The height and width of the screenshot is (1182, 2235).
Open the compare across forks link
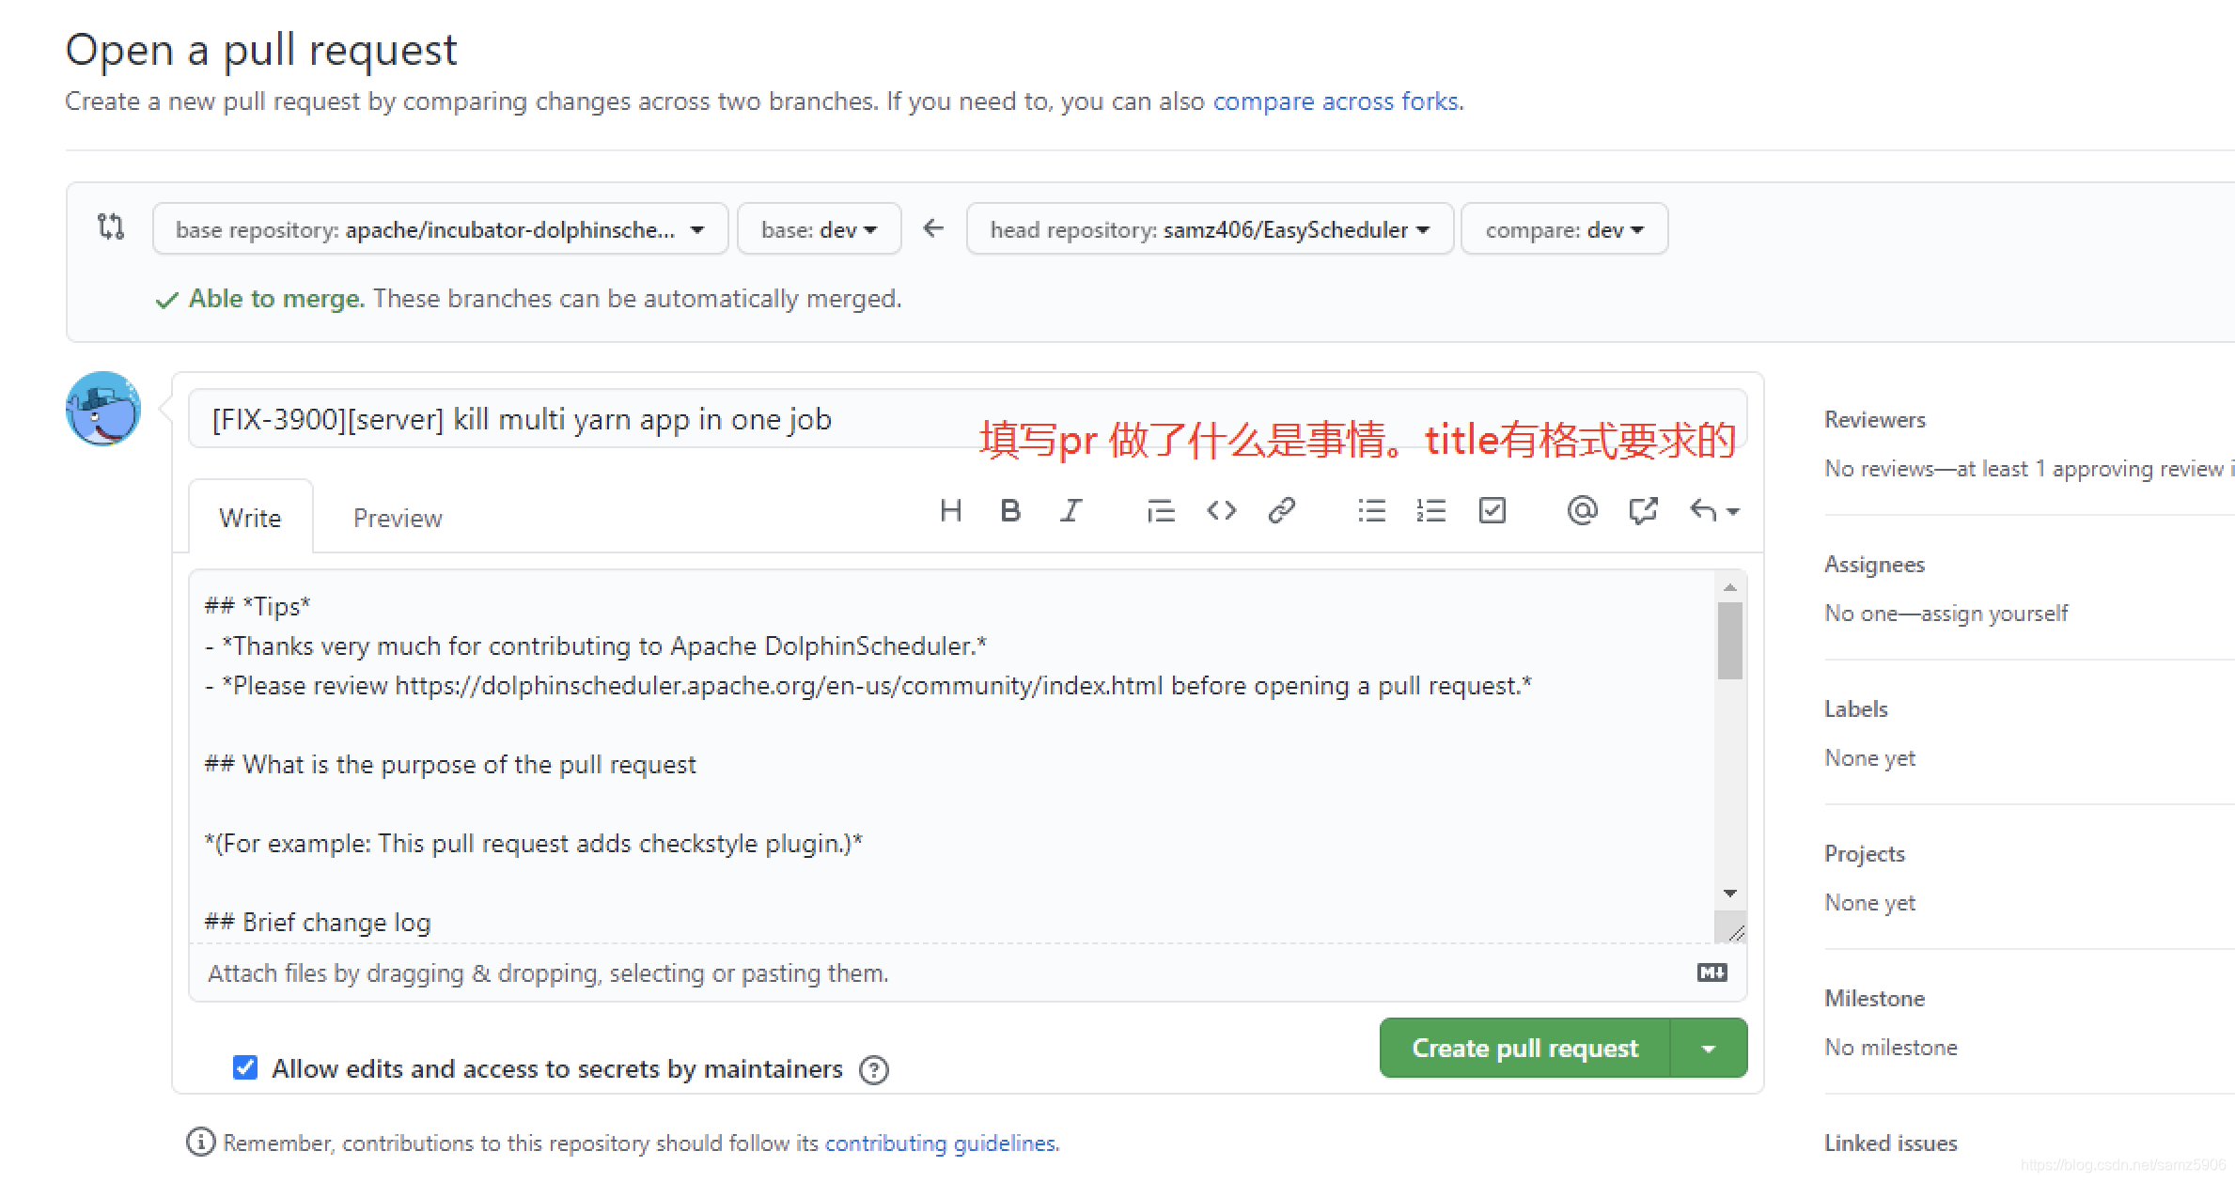click(x=1336, y=101)
